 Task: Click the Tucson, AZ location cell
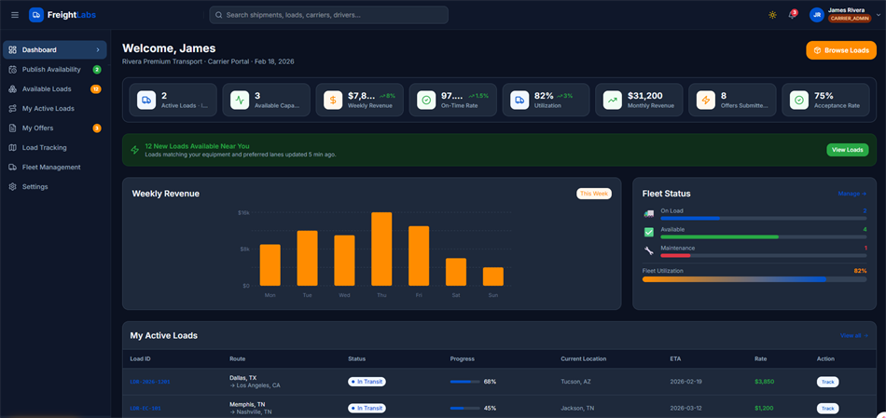[x=575, y=382]
